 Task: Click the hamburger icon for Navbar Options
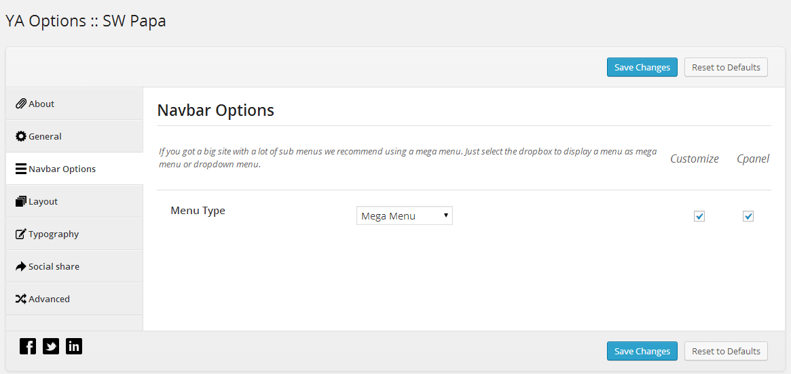click(x=20, y=169)
